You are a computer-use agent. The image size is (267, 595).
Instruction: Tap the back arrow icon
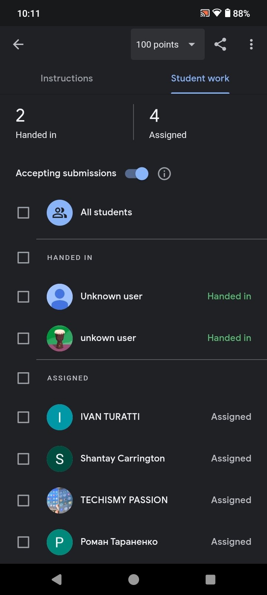[x=18, y=45]
